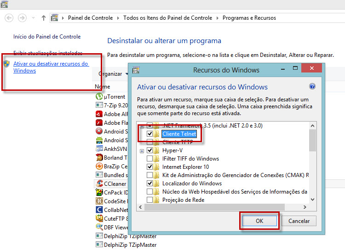Open the root dropdown arrow before Painel de Controle
Screen dimensions: 345x250
[x=63, y=18]
